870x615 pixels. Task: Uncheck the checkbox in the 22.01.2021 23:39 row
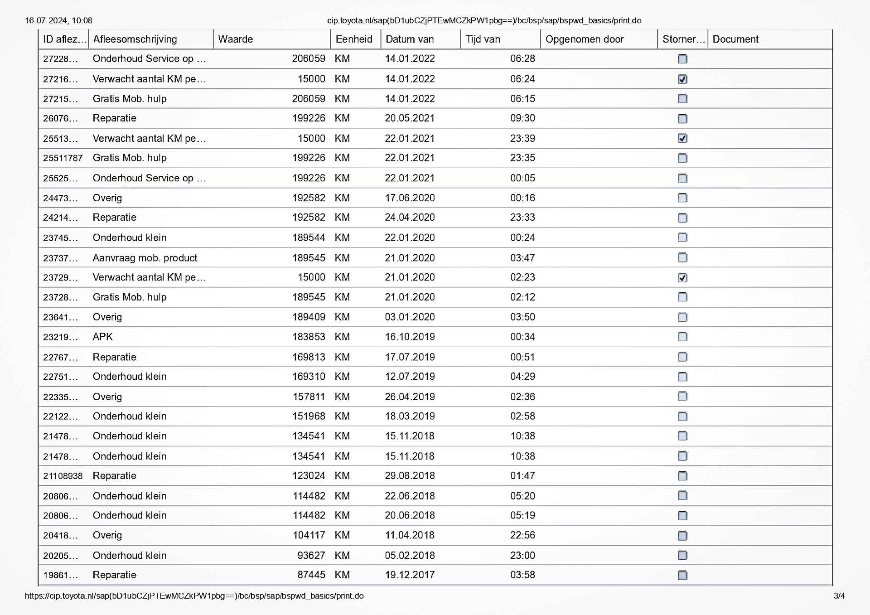[682, 138]
